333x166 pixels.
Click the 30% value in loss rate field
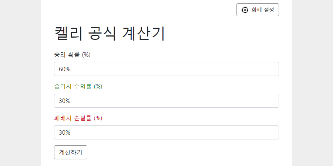[64, 132]
